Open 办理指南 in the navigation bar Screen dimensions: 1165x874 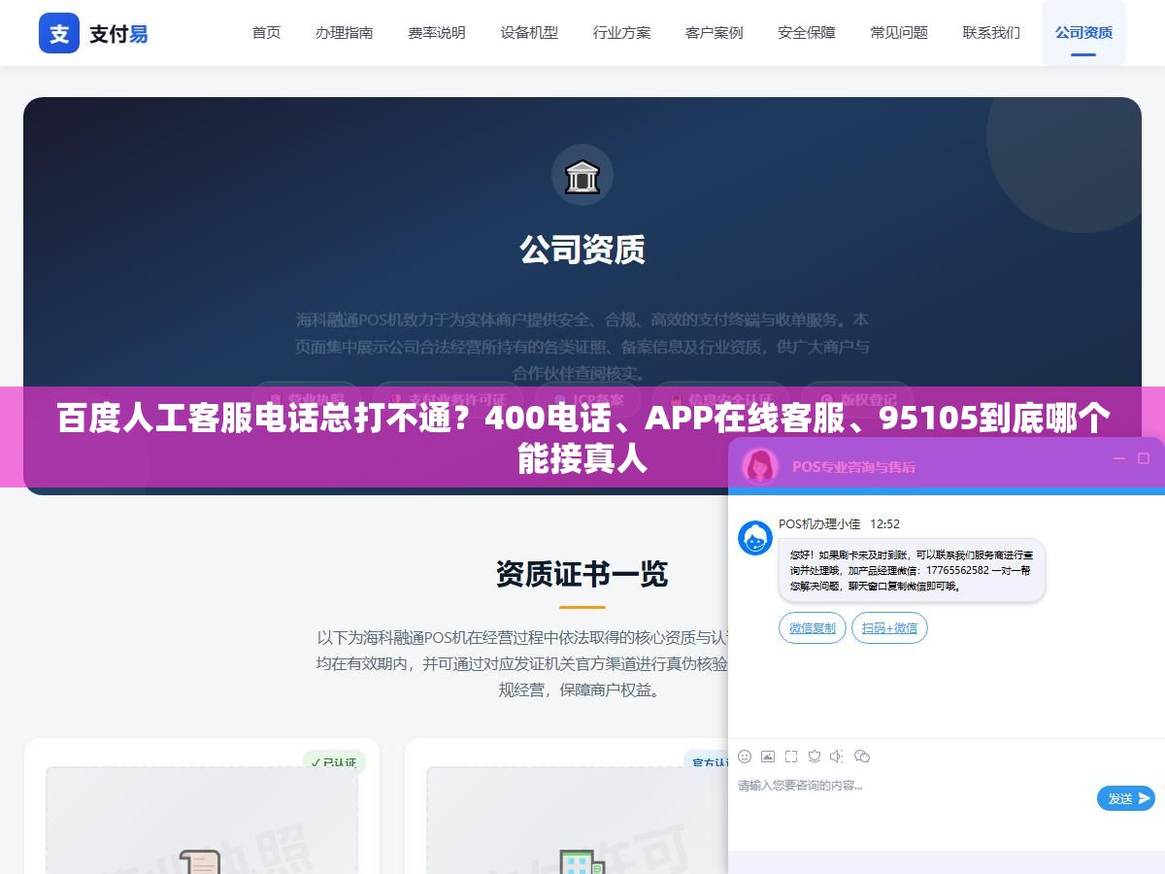[344, 32]
